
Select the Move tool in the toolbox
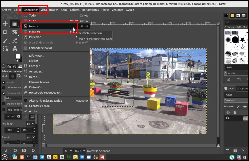click(5, 24)
